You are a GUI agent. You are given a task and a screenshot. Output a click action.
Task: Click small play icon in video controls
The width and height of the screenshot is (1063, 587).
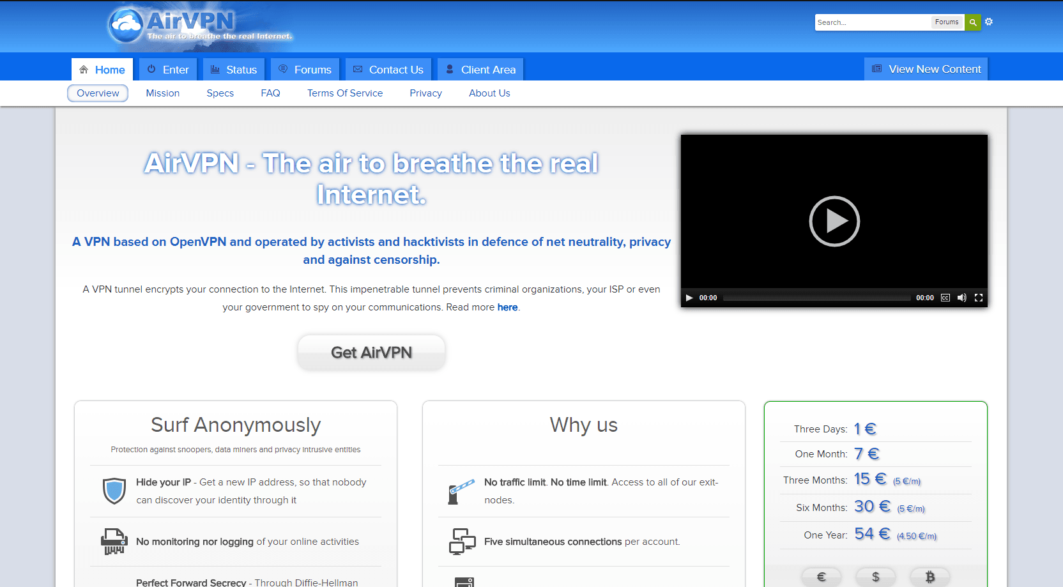tap(689, 298)
